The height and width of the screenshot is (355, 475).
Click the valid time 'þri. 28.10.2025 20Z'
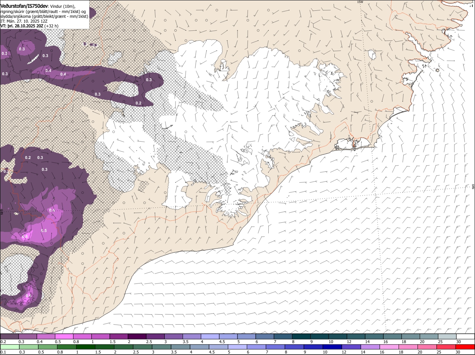[25, 26]
